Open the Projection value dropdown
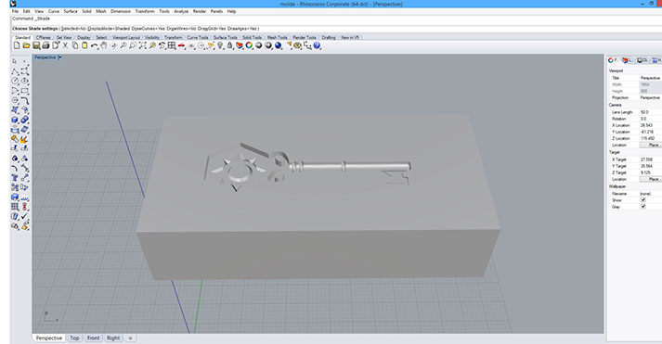 650,97
